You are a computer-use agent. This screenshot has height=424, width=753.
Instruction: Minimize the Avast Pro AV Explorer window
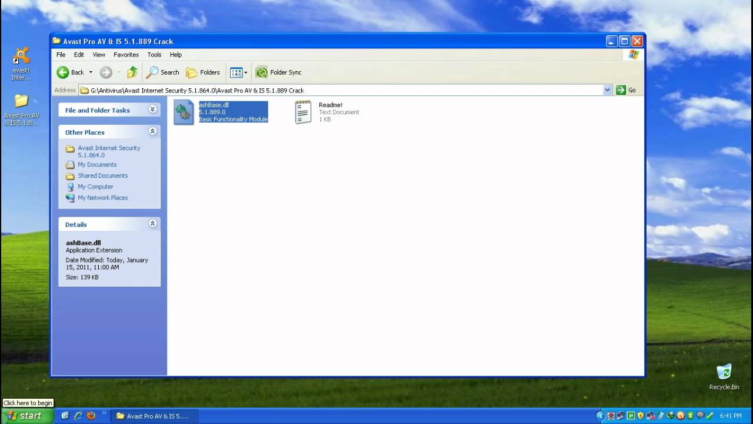click(612, 41)
